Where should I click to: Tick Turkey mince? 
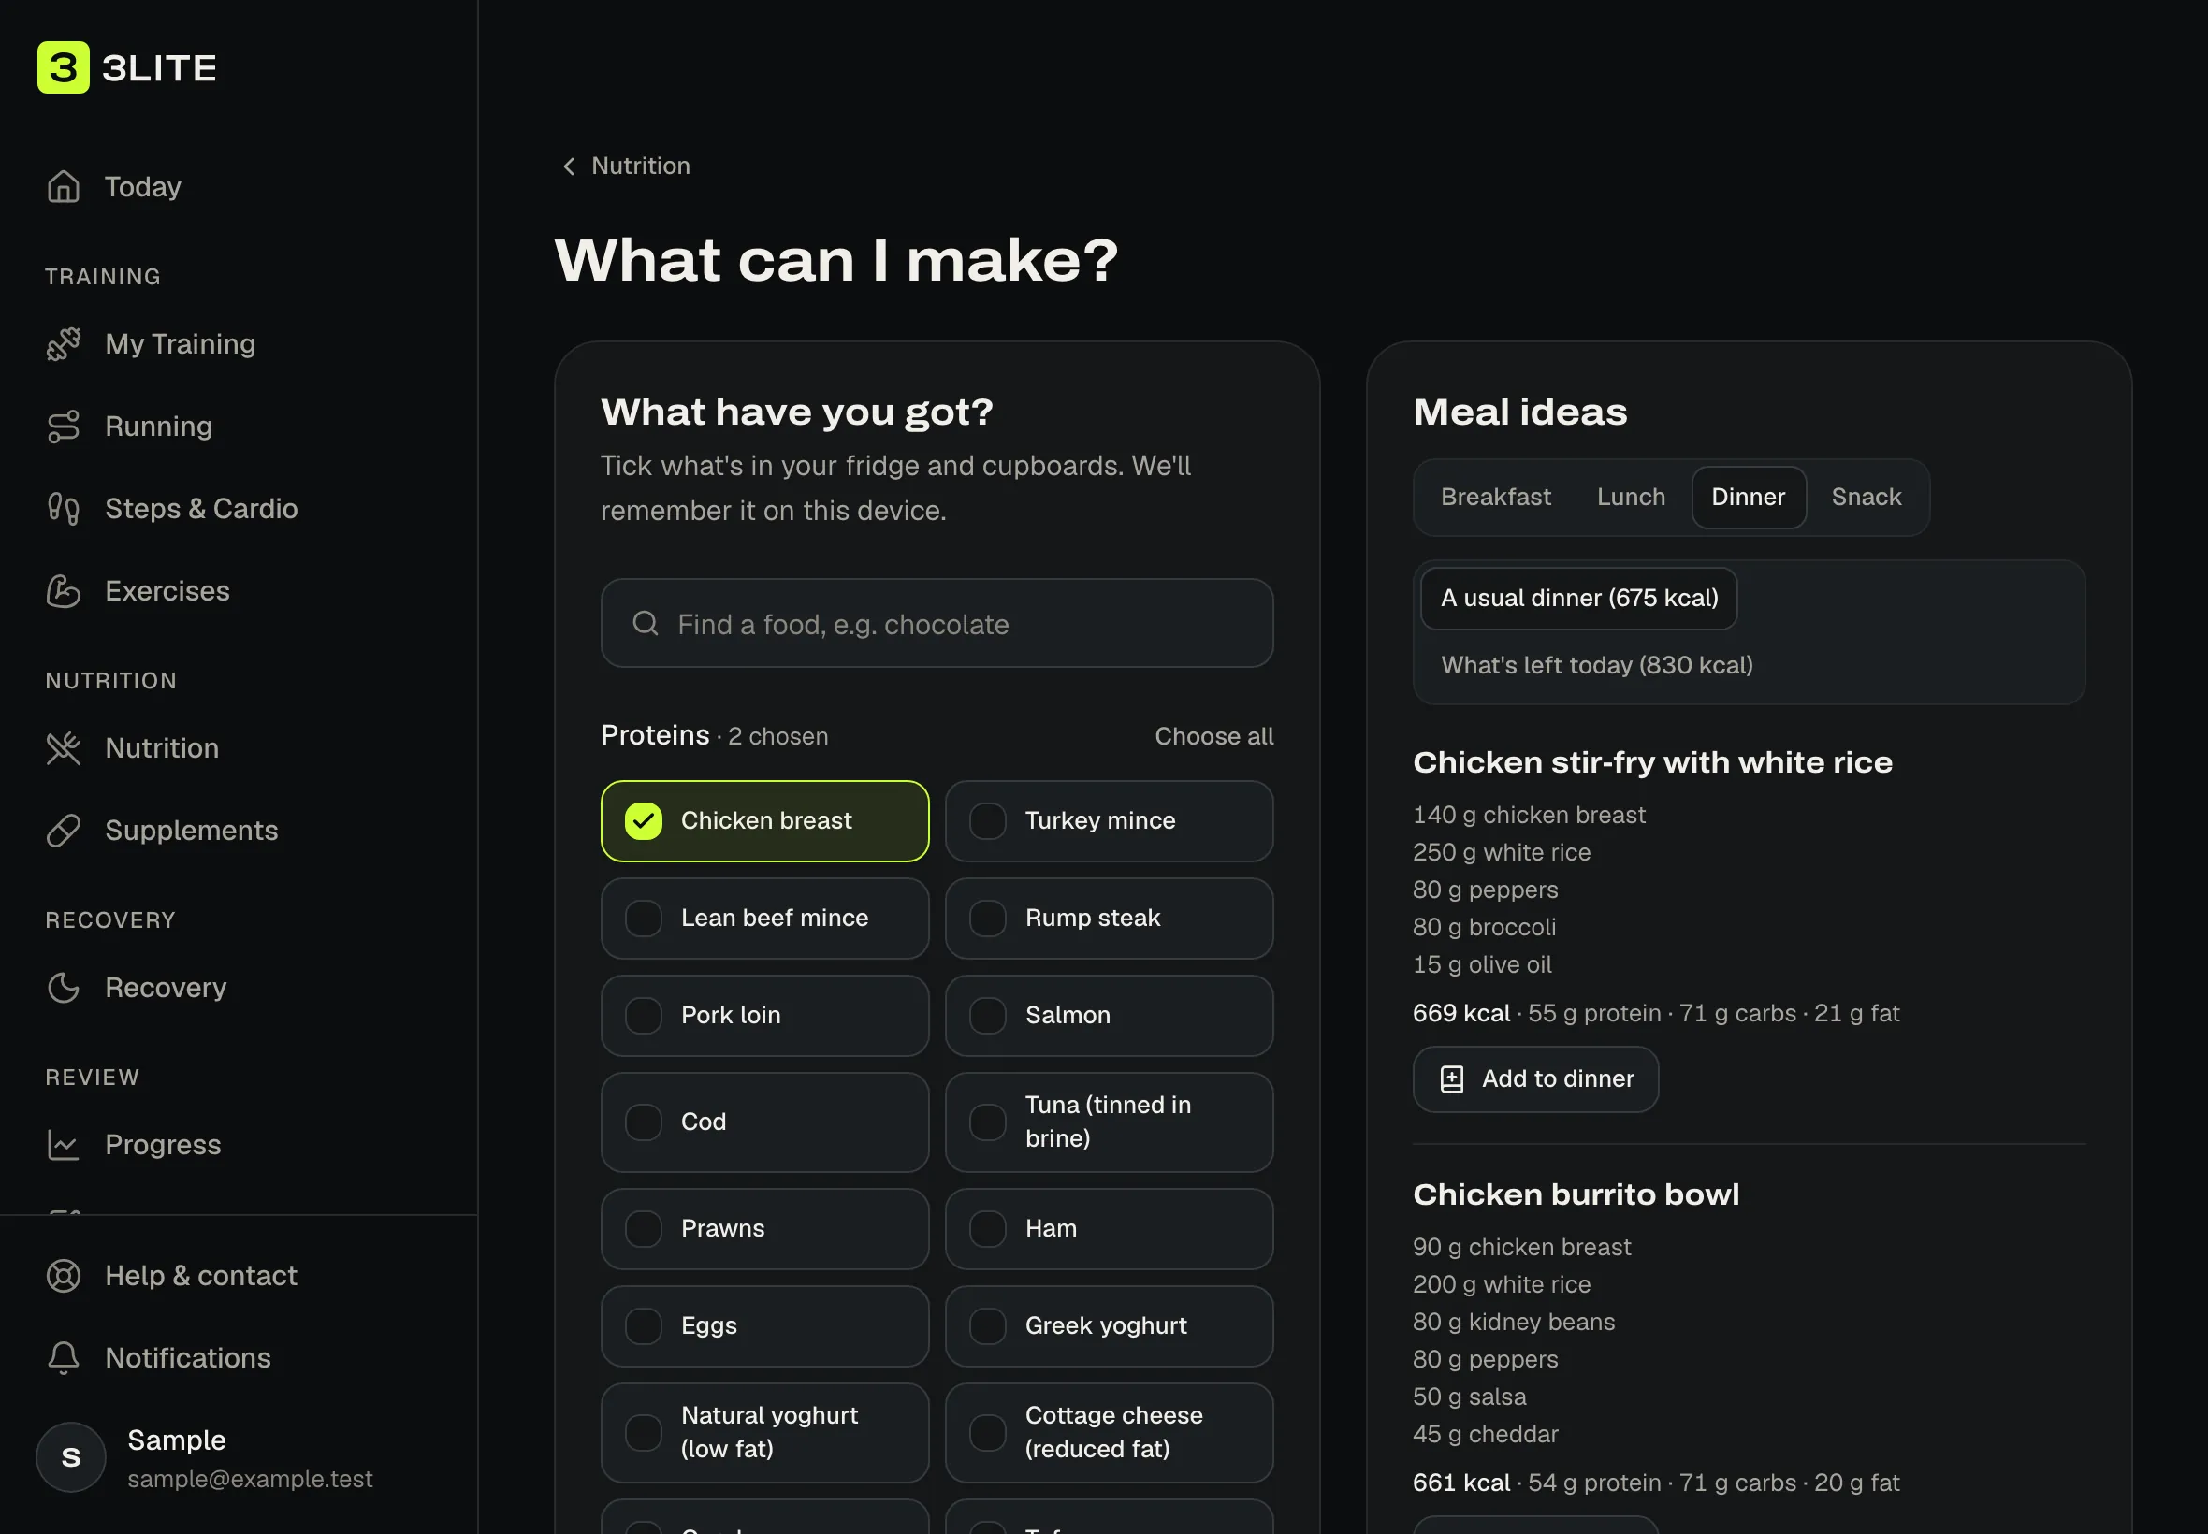1110,821
